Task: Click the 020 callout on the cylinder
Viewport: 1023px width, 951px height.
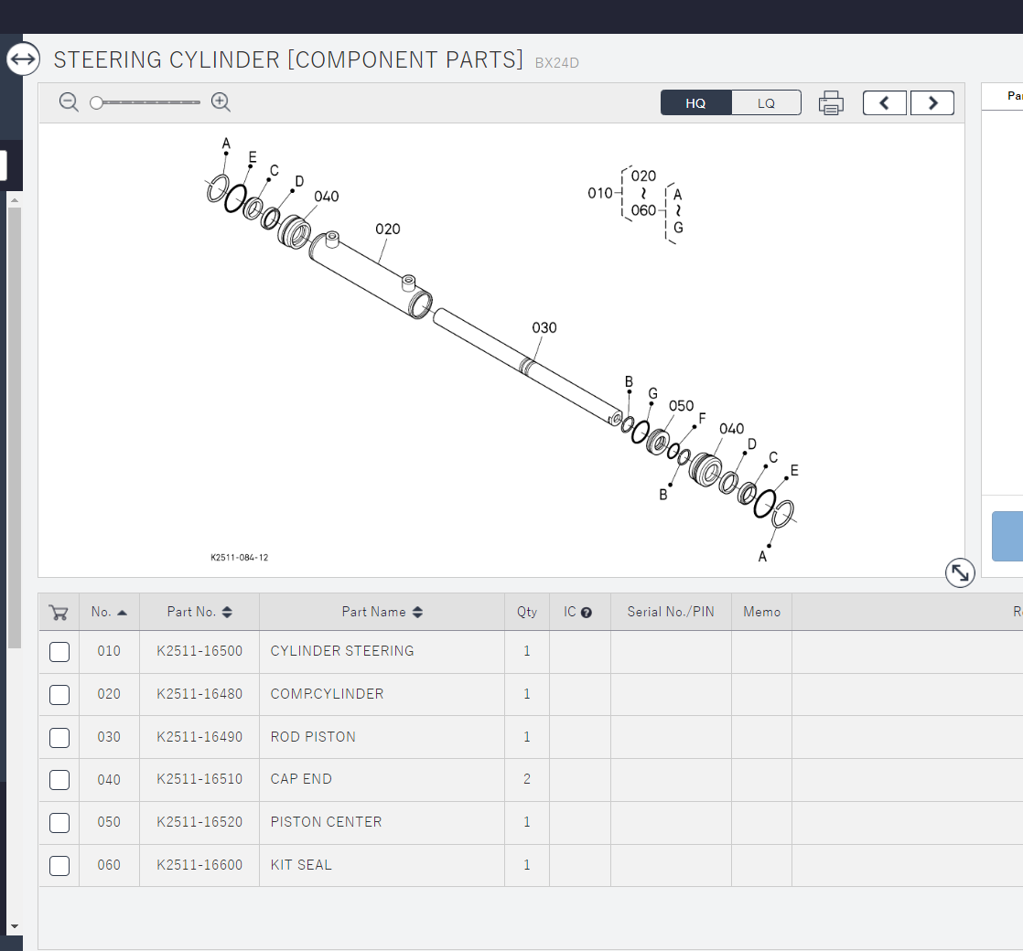Action: 388,230
